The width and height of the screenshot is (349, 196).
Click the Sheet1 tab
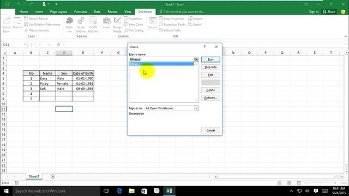(34, 176)
